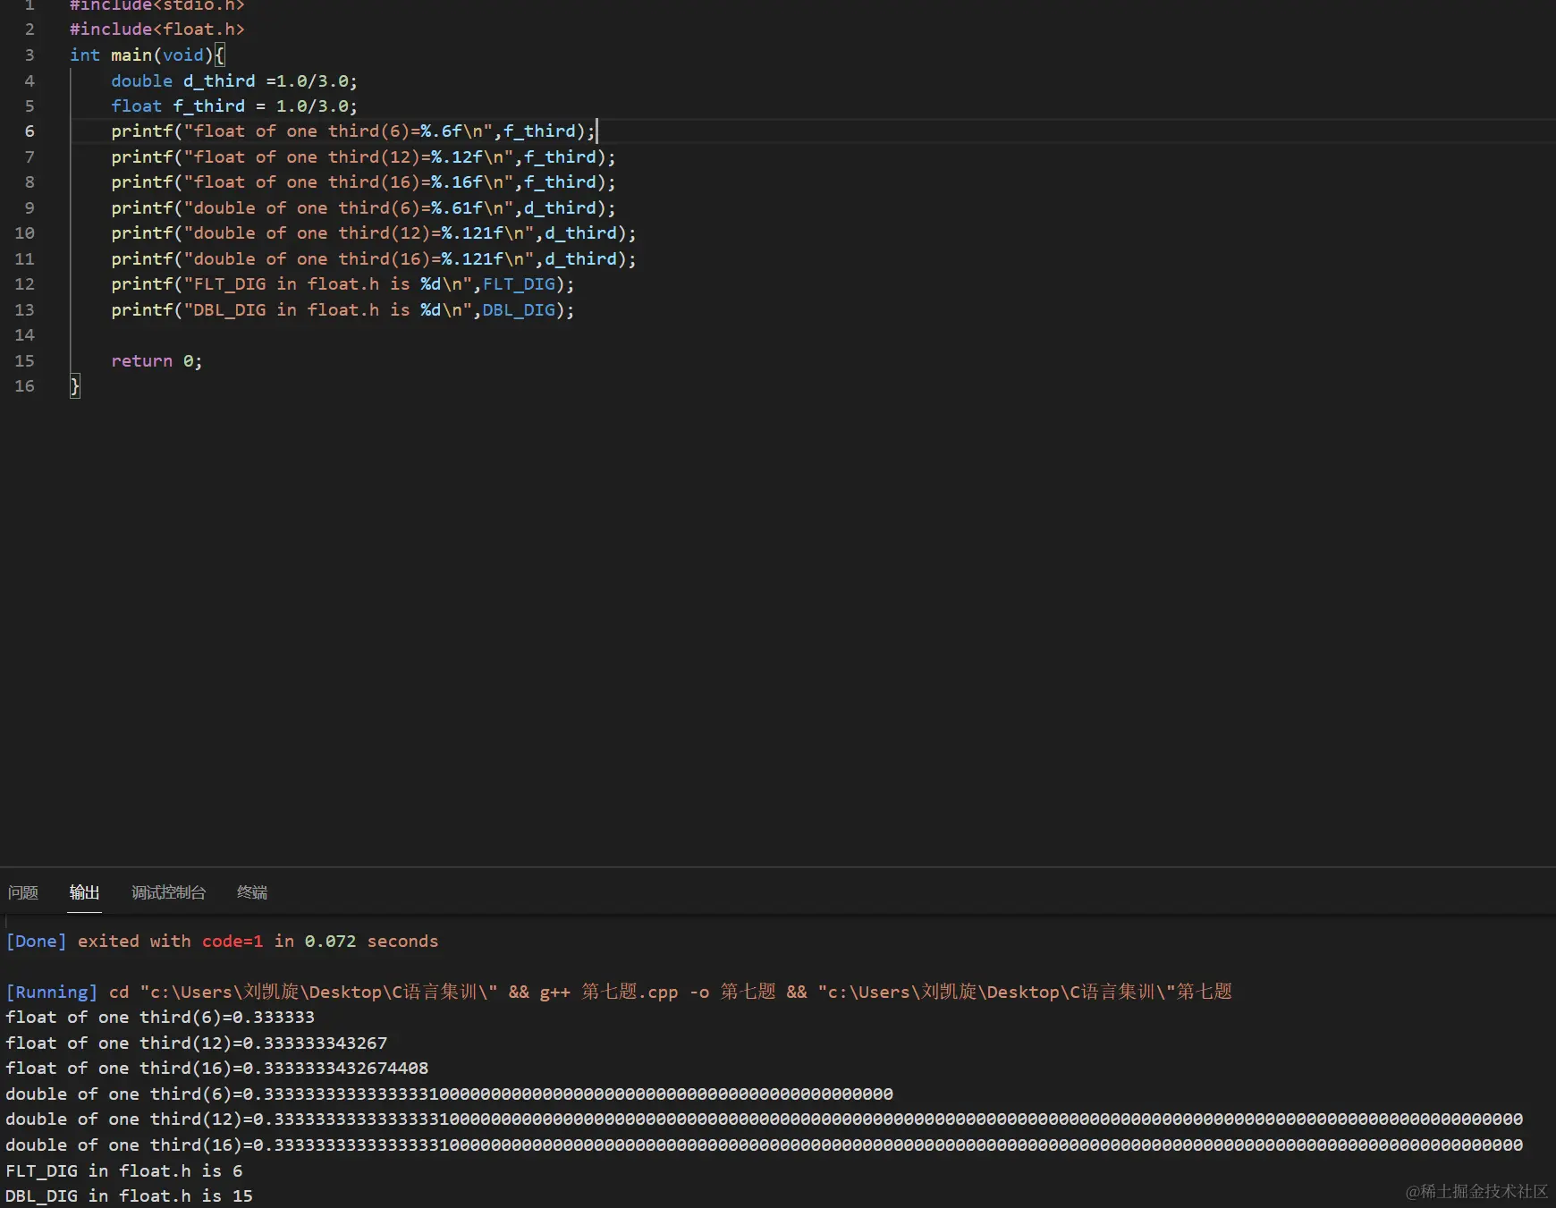Click line number 3 in the gutter
Image resolution: width=1556 pixels, height=1208 pixels.
tap(30, 55)
